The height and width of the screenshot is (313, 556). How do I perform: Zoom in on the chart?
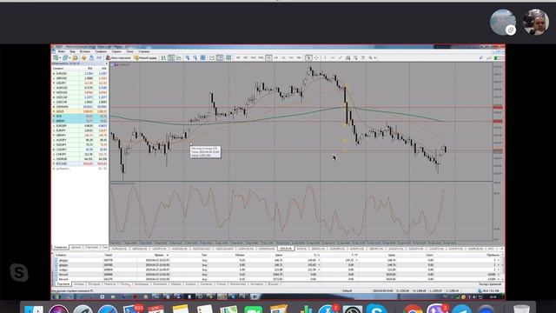click(x=188, y=57)
